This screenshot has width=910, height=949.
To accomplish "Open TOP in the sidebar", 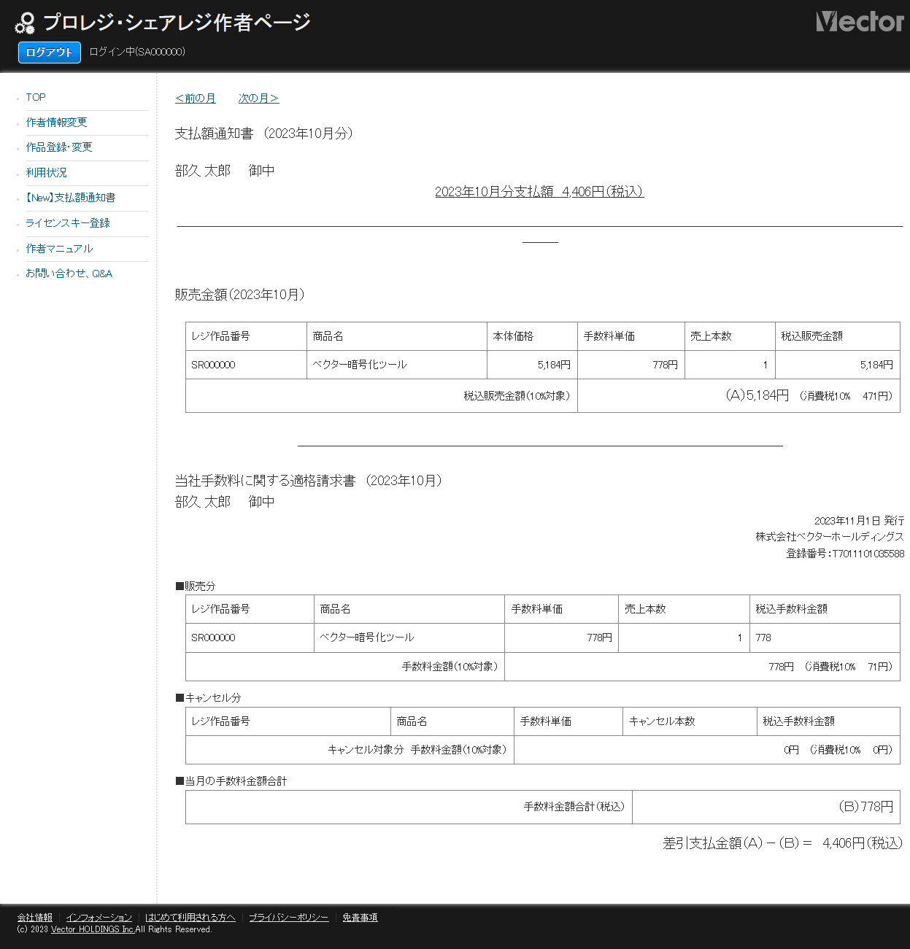I will (36, 97).
